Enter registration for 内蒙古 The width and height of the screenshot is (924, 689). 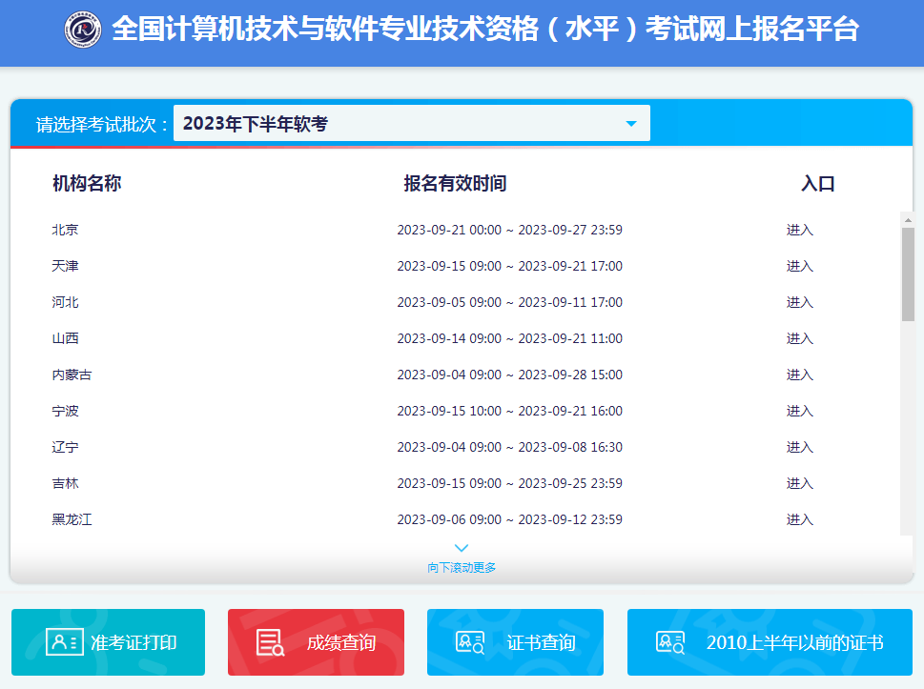point(799,375)
